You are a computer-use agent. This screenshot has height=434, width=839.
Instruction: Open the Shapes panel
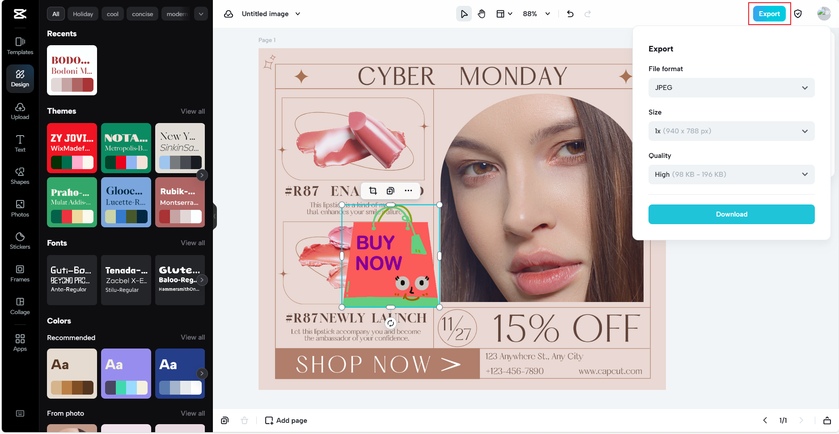tap(20, 175)
